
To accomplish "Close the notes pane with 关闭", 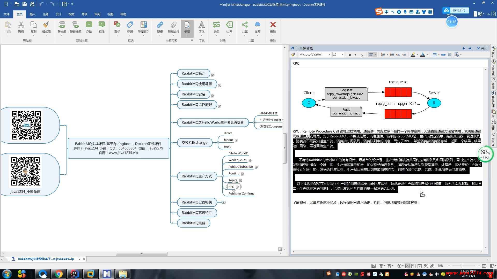I will point(482,48).
